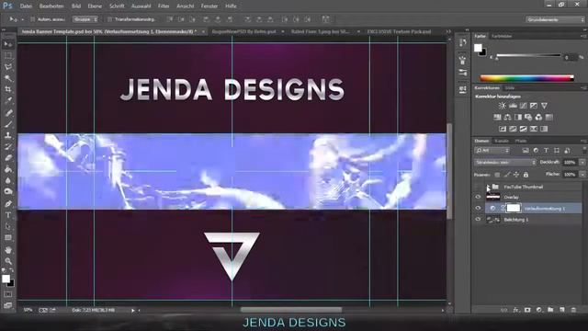This screenshot has width=588, height=331.
Task: Select the Rectangle shape tool
Action: pyautogui.click(x=8, y=238)
